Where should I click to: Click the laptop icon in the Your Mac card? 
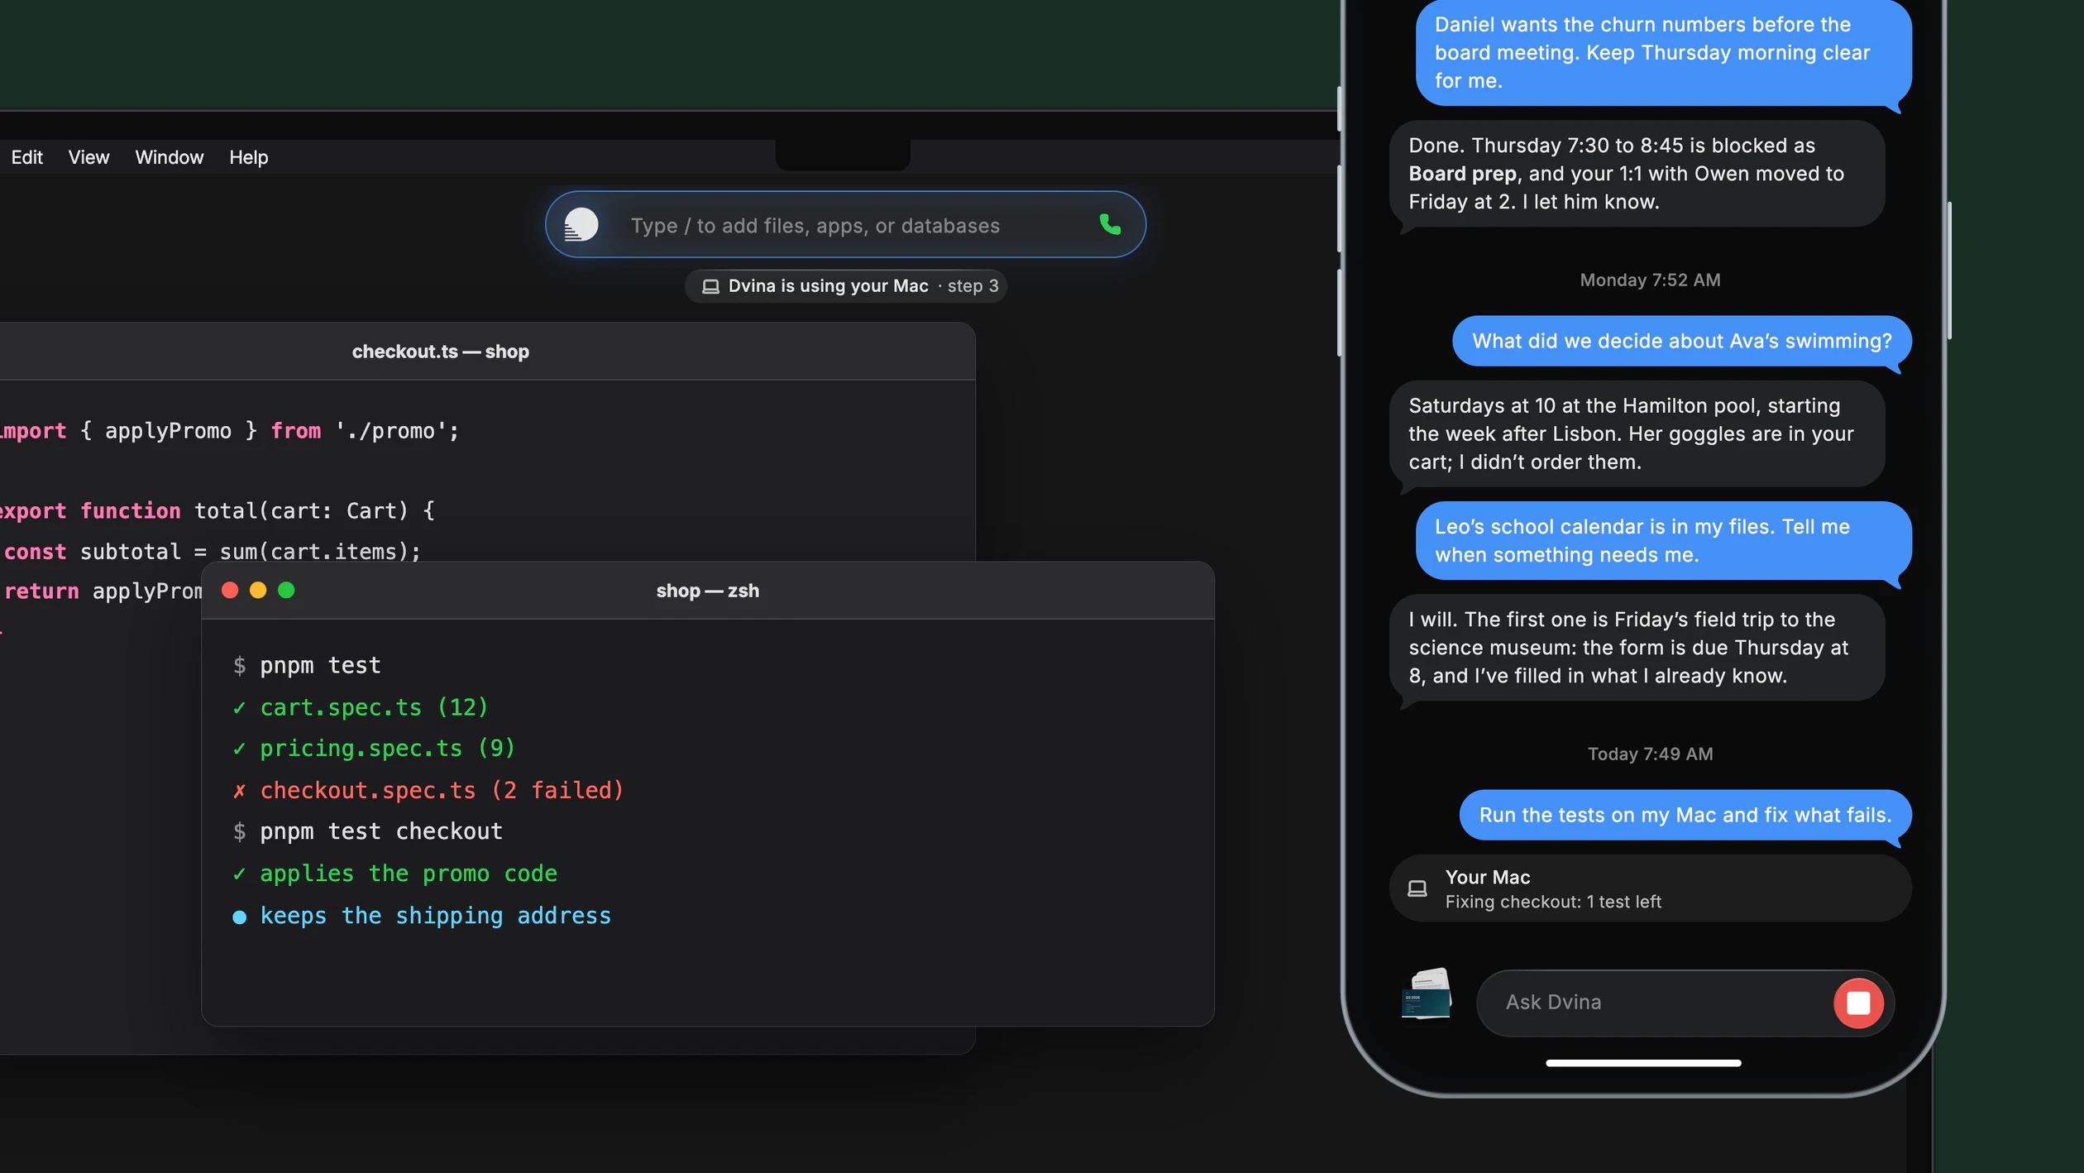click(1417, 888)
